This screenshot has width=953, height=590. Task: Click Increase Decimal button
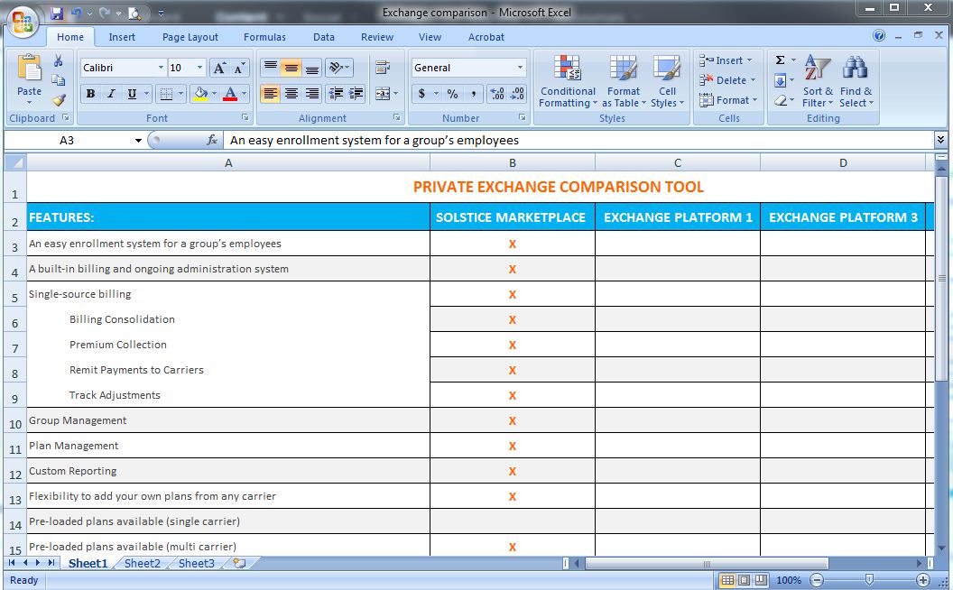(x=497, y=94)
